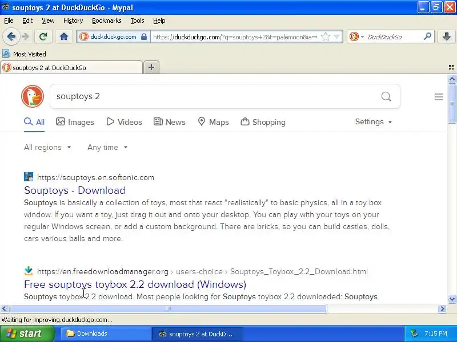Viewport: 457px width, 342px height.
Task: Open the Bookmarks menu
Action: coord(107,21)
